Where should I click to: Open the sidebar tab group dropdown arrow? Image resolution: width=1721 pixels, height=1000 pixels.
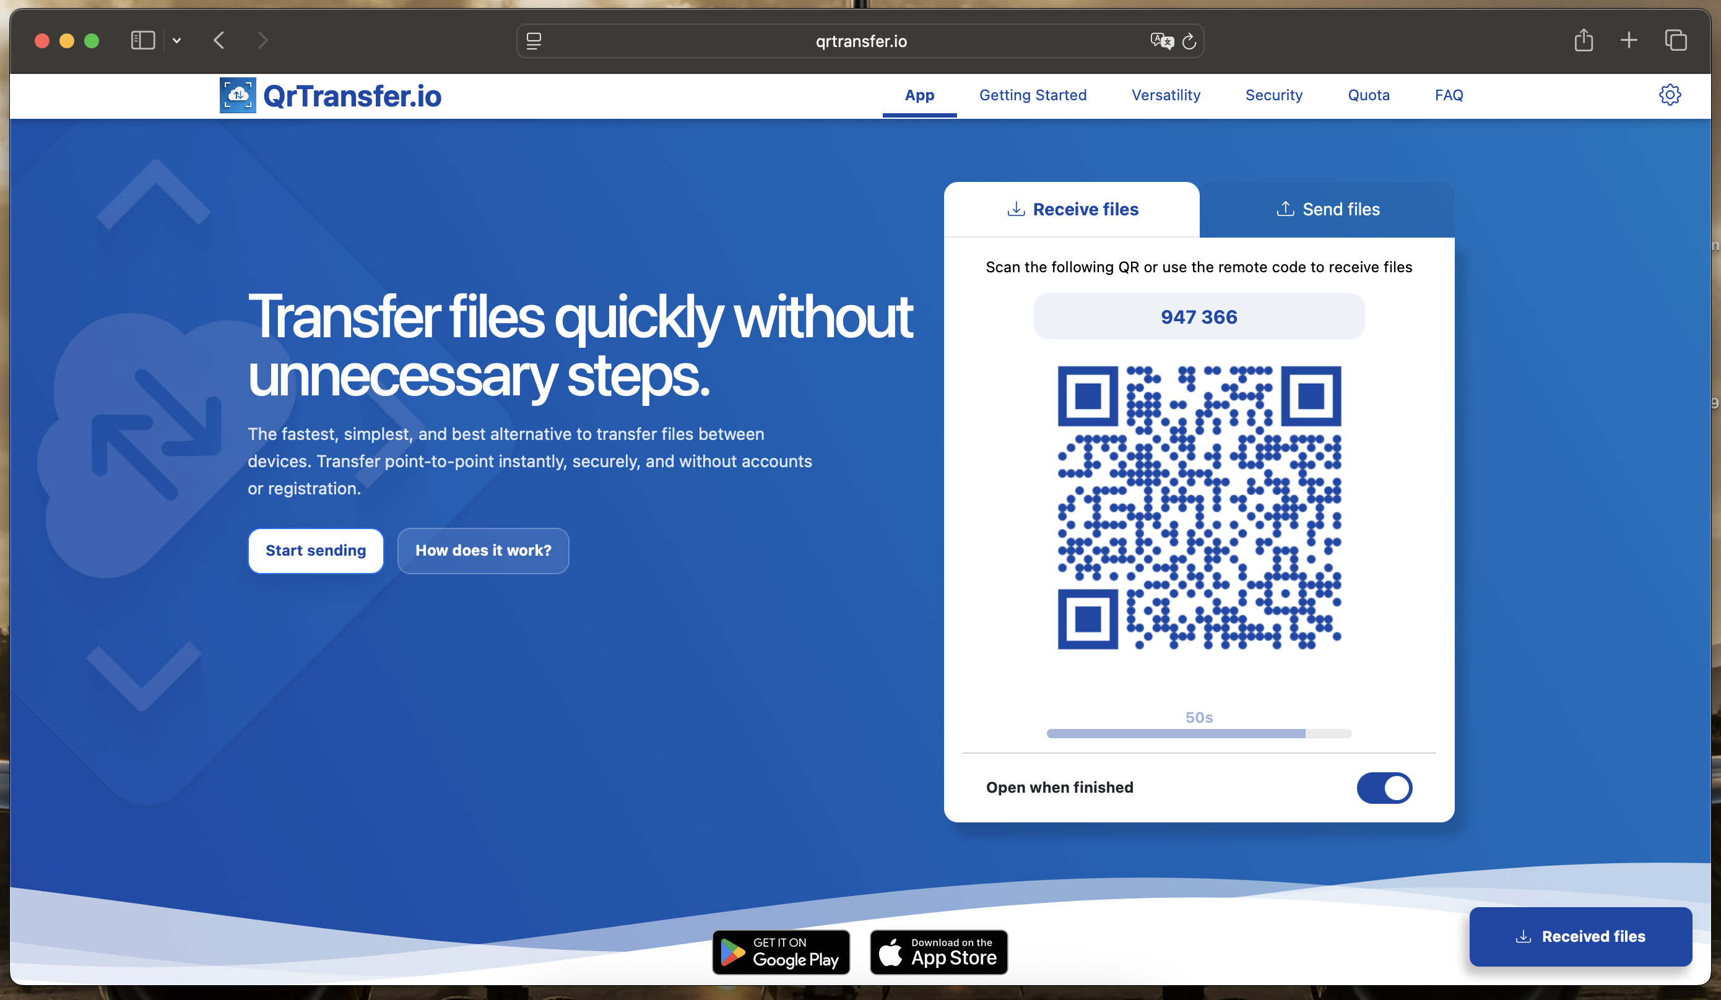(177, 41)
